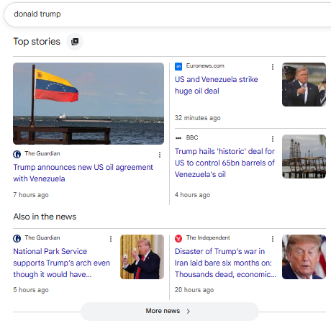Click the 'Euronews.com' source name
331x326 pixels.
(x=205, y=65)
